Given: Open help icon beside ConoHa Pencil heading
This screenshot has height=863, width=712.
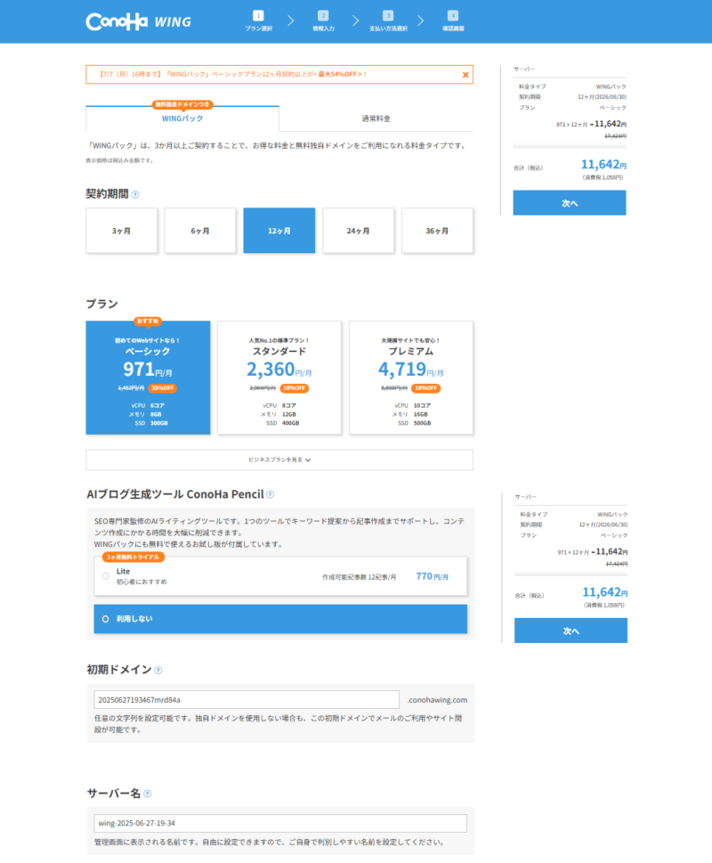Looking at the screenshot, I should pyautogui.click(x=270, y=494).
